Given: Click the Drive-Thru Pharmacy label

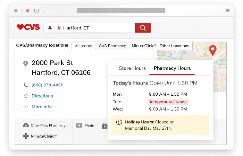Looking at the screenshot, I should coord(48,125).
